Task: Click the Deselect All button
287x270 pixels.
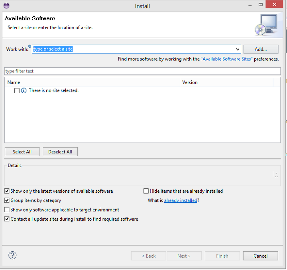Action: pyautogui.click(x=60, y=152)
